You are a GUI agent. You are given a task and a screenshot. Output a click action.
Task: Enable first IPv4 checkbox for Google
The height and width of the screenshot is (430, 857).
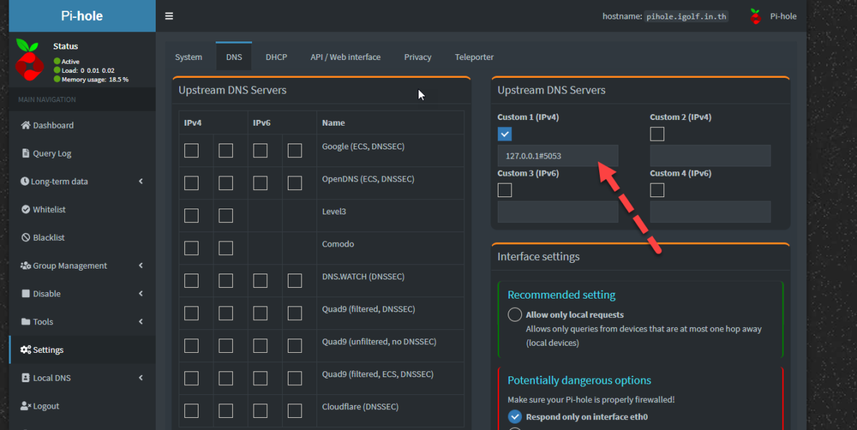[x=191, y=151]
